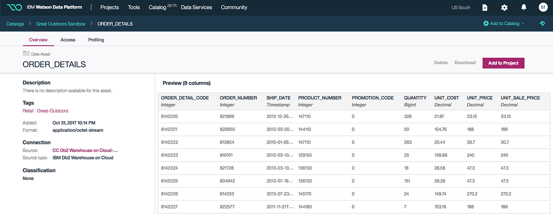Click the Preview (9 columns) heading
The height and width of the screenshot is (214, 553).
tap(186, 83)
